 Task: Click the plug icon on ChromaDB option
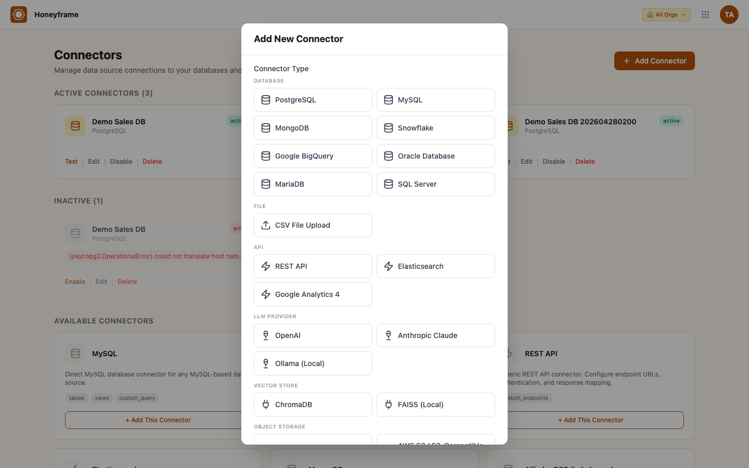266,405
